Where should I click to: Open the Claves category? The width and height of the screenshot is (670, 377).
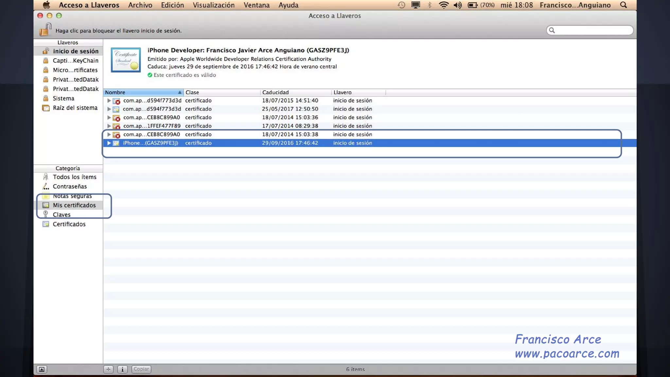(x=62, y=215)
